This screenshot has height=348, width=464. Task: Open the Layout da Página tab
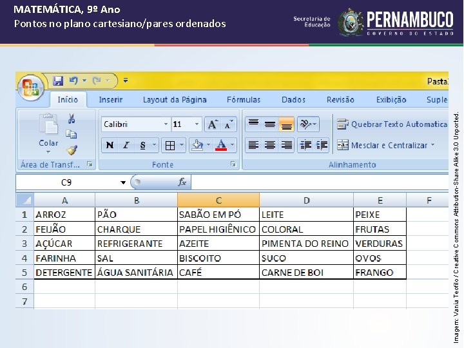175,100
